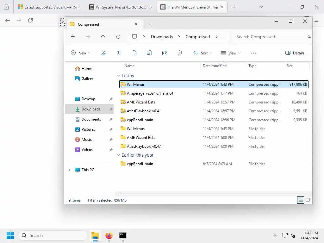Expand This PC in the navigation pane
324x243 pixels.
[x=70, y=170]
